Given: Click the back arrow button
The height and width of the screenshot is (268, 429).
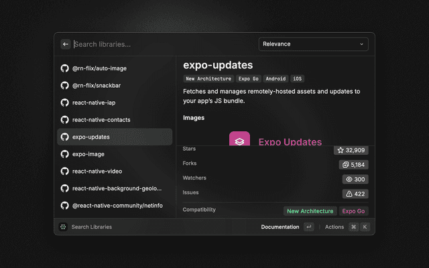Looking at the screenshot, I should pos(66,44).
